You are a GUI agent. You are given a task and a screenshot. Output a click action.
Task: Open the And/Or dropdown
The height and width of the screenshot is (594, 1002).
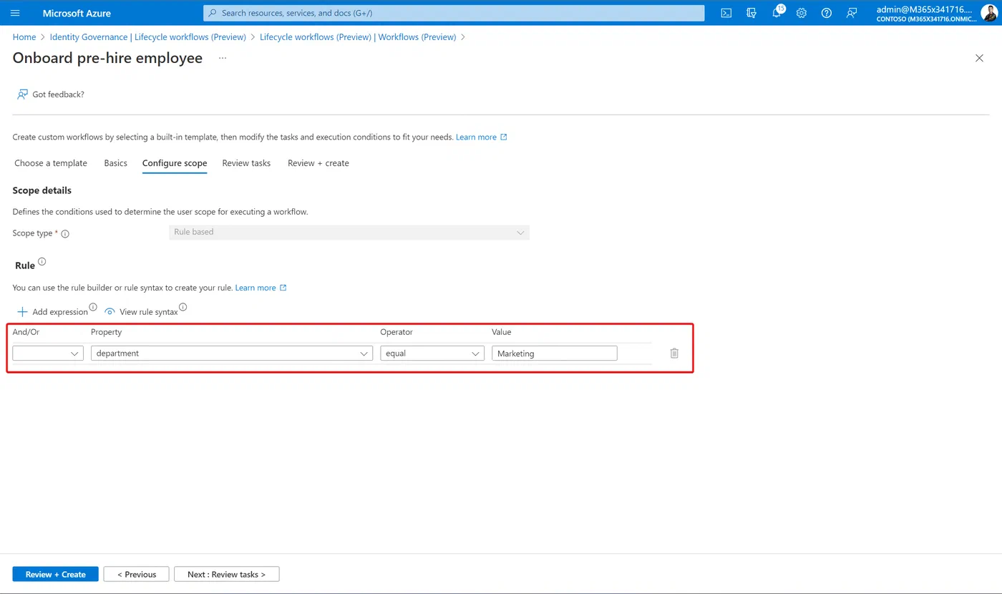(48, 354)
